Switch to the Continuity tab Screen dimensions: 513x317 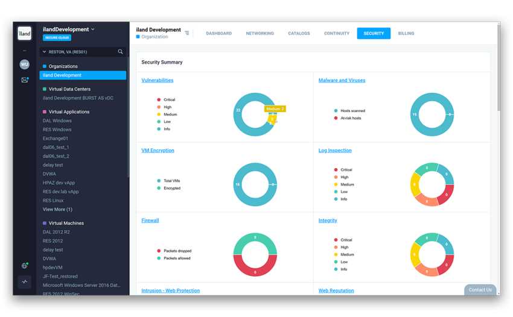point(337,33)
